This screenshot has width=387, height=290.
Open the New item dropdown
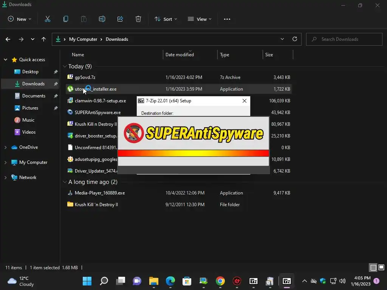20,19
